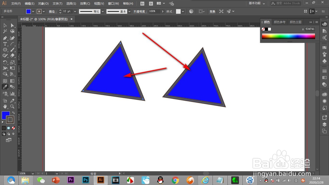Open the 对象(O) menu

(43, 4)
